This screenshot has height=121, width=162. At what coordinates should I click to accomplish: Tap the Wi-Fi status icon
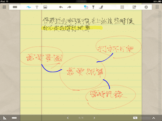click(7, 1)
